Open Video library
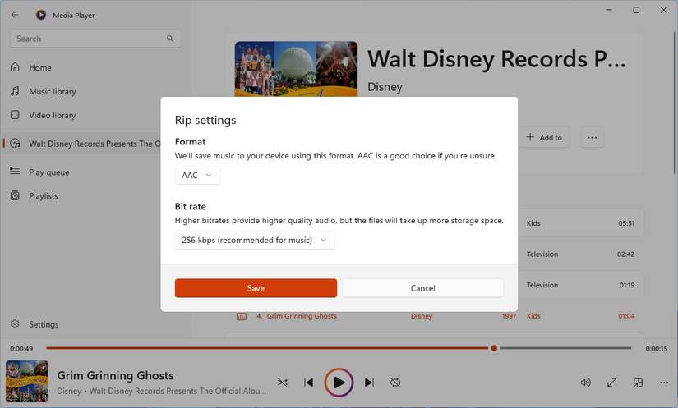678x408 pixels. [53, 115]
